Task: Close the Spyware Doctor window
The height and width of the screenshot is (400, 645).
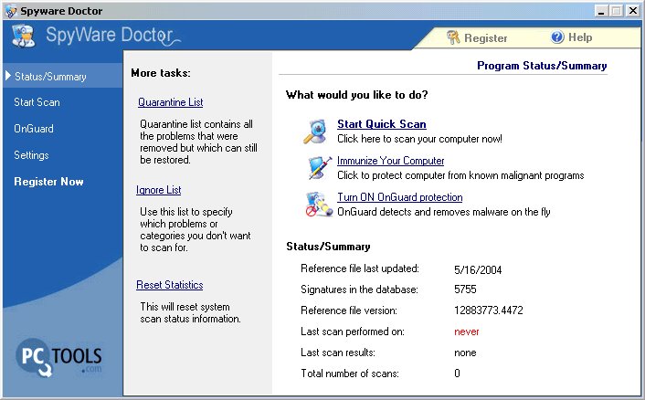Action: point(632,11)
